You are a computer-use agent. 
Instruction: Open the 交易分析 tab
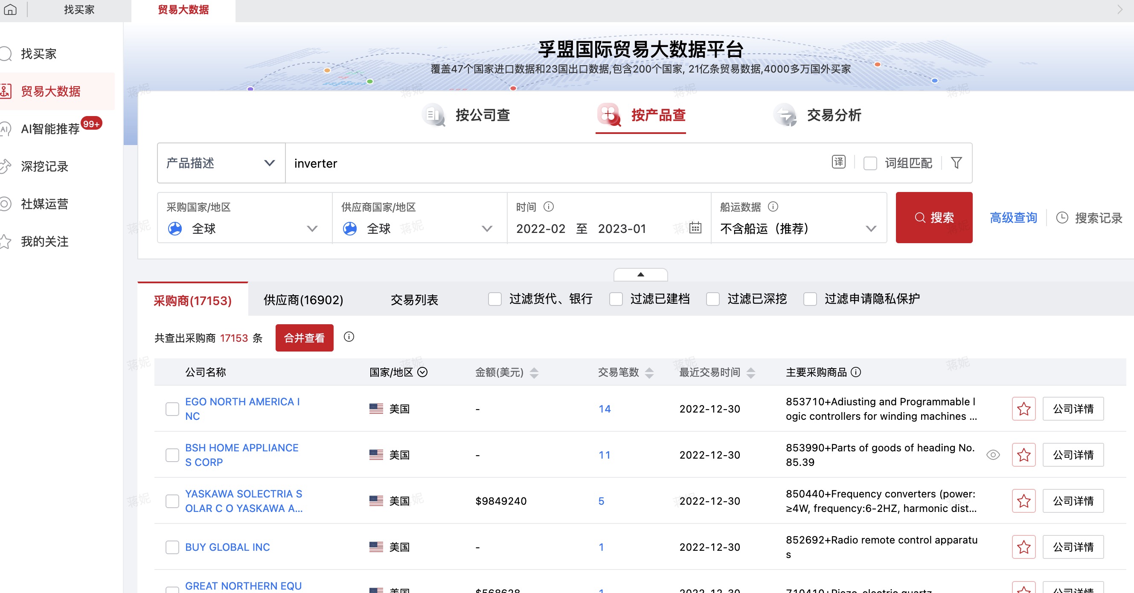pyautogui.click(x=833, y=115)
